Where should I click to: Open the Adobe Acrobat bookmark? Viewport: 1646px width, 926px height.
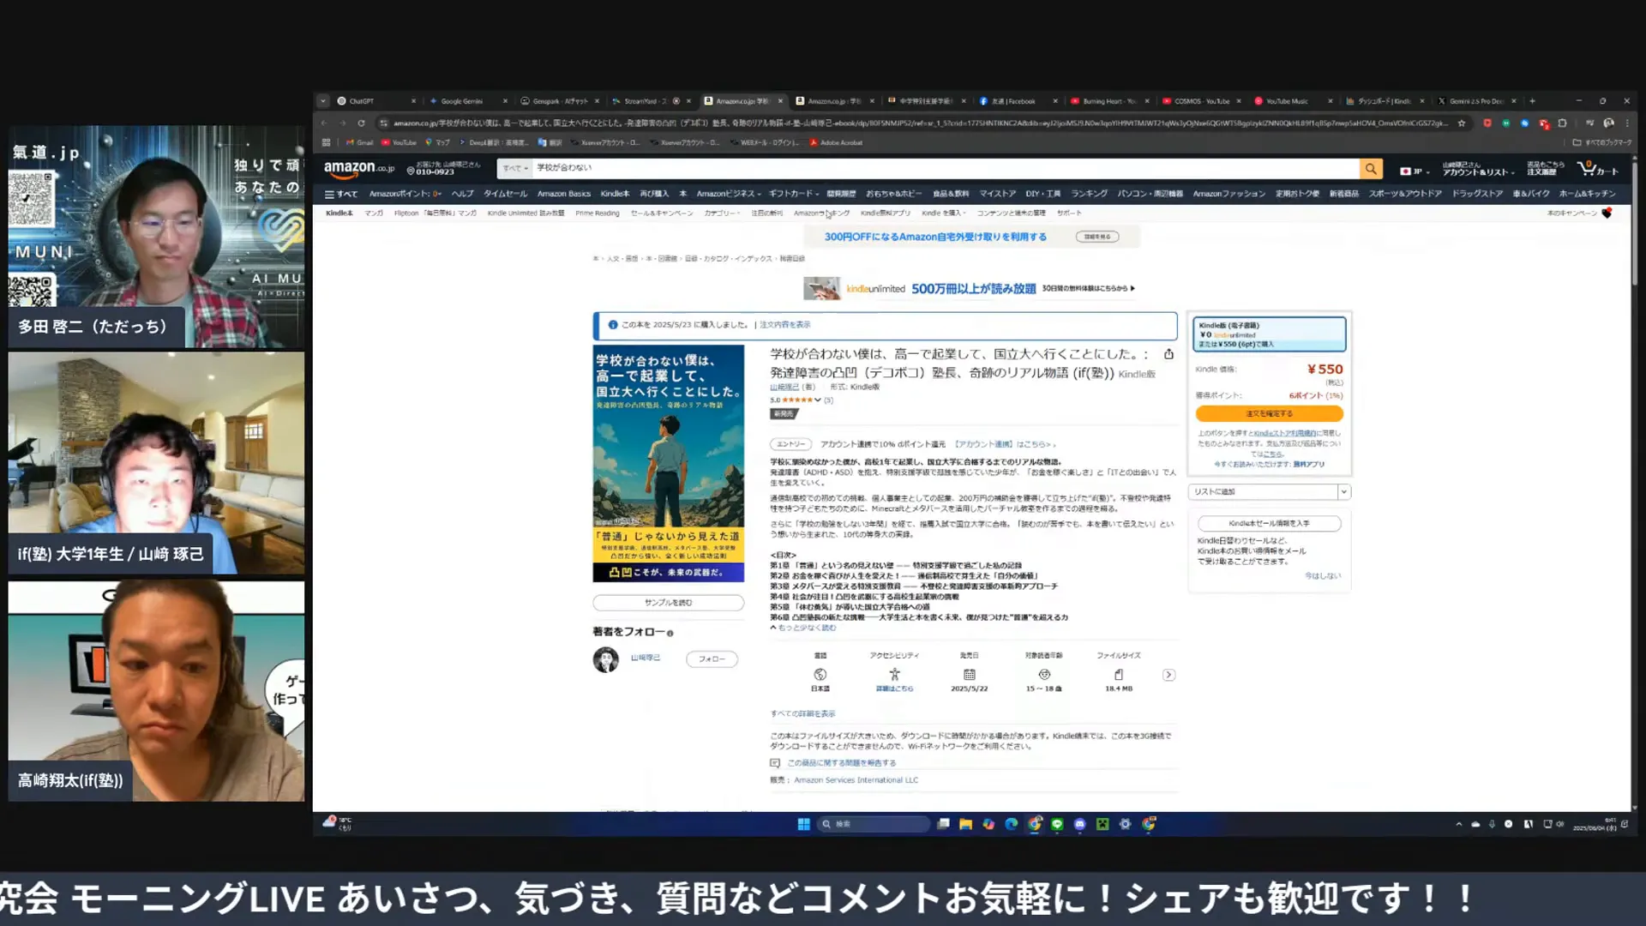836,143
